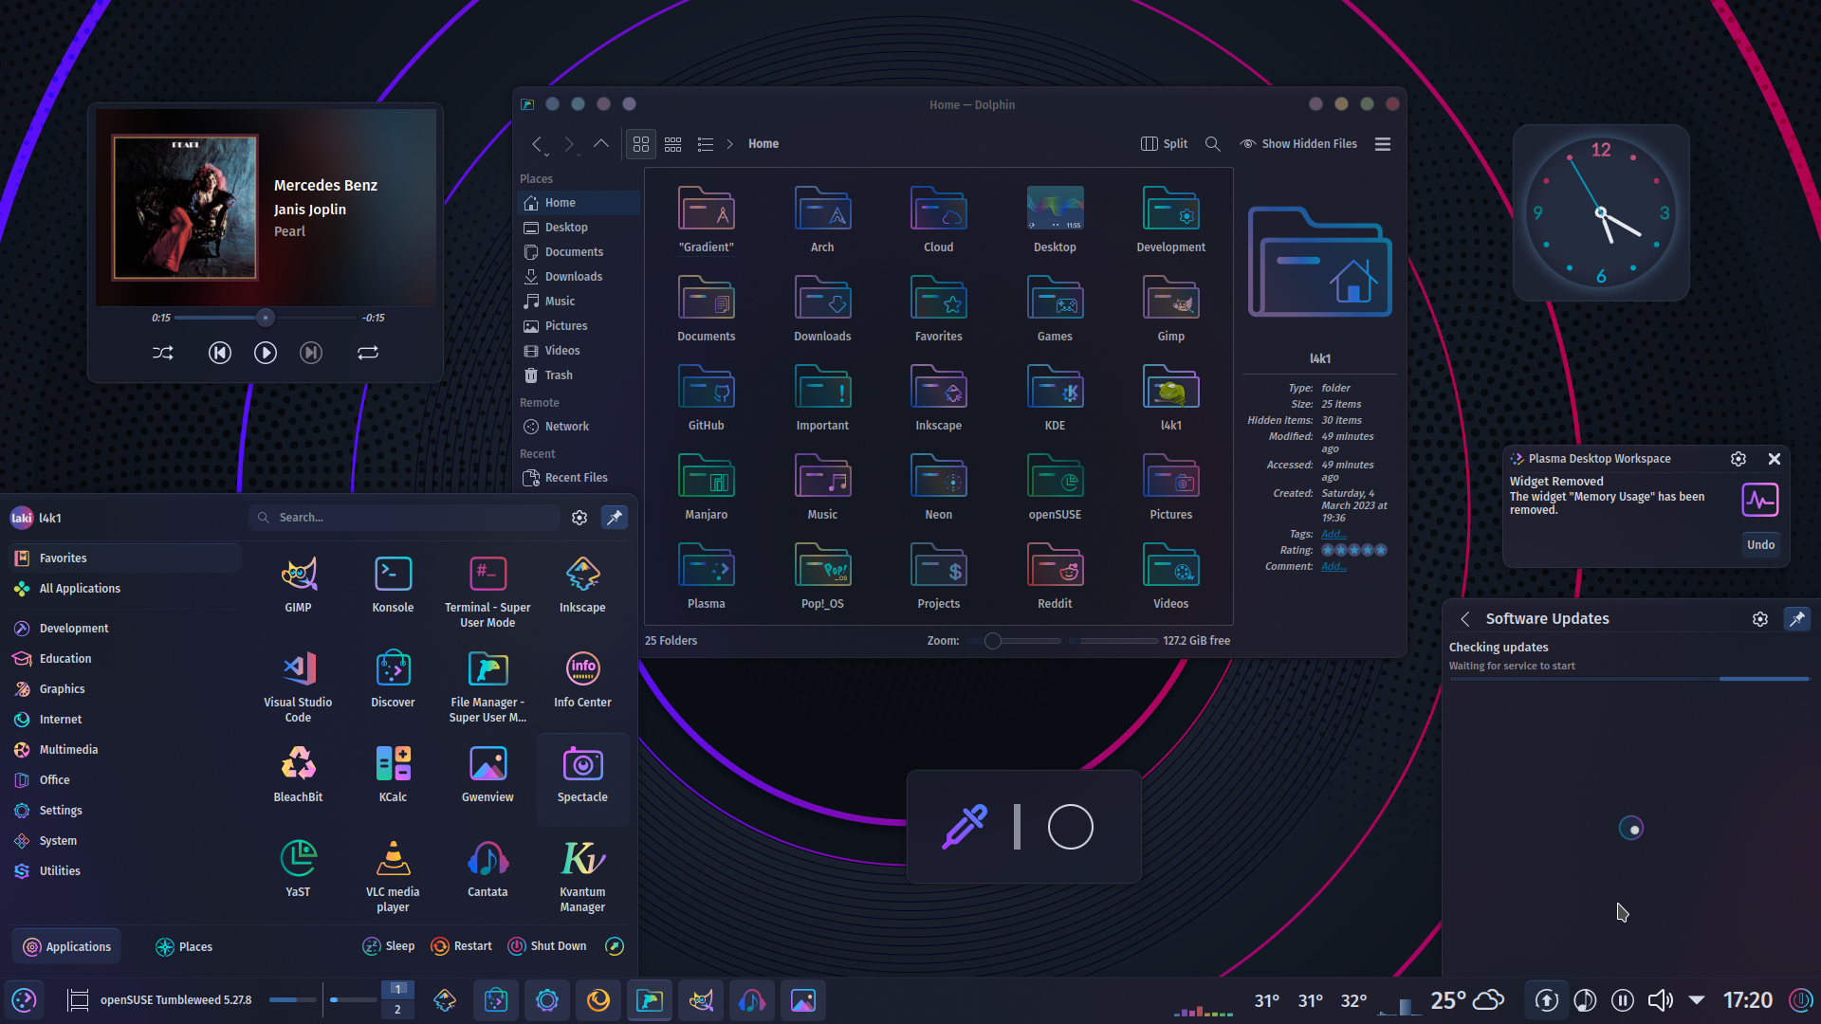1821x1024 pixels.
Task: Launch Spectacle from the app launcher
Action: click(581, 777)
